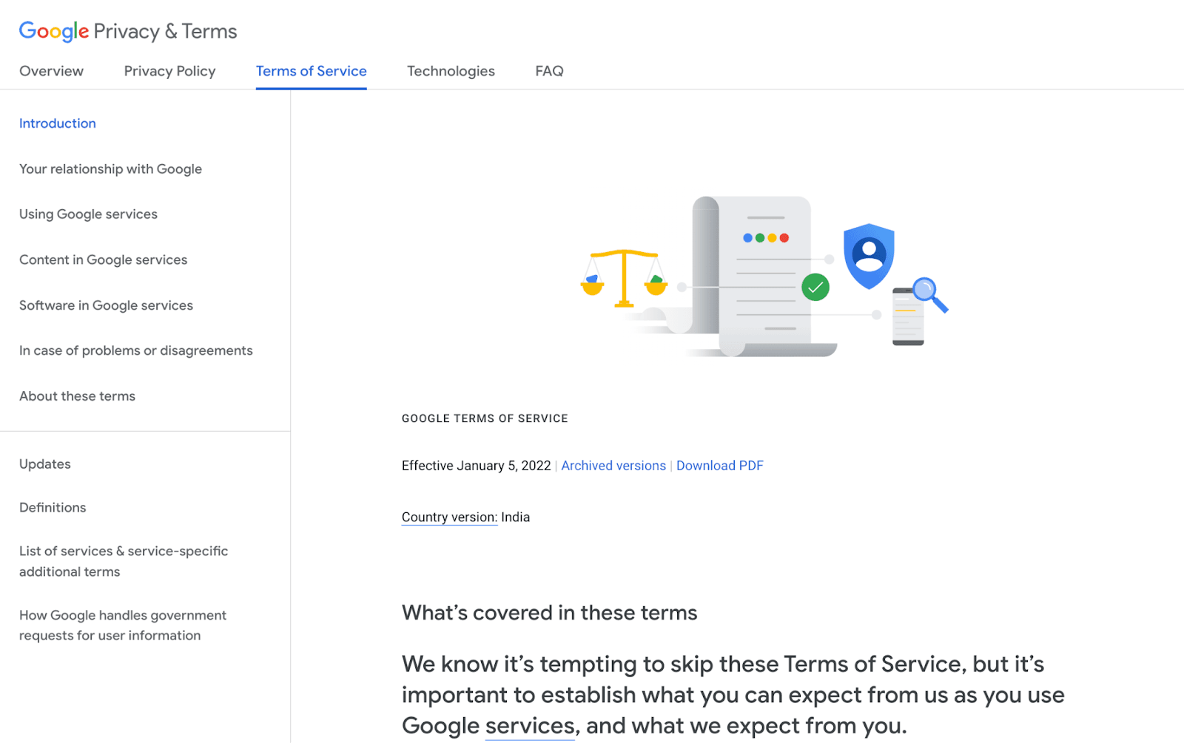Open the Updates page
The image size is (1184, 743).
[45, 464]
